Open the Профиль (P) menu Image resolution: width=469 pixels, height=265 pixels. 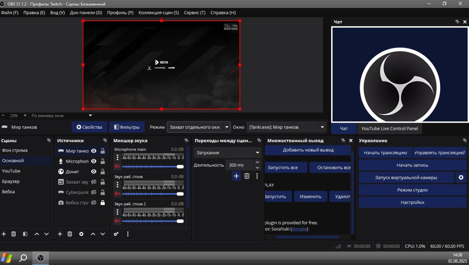coord(120,13)
